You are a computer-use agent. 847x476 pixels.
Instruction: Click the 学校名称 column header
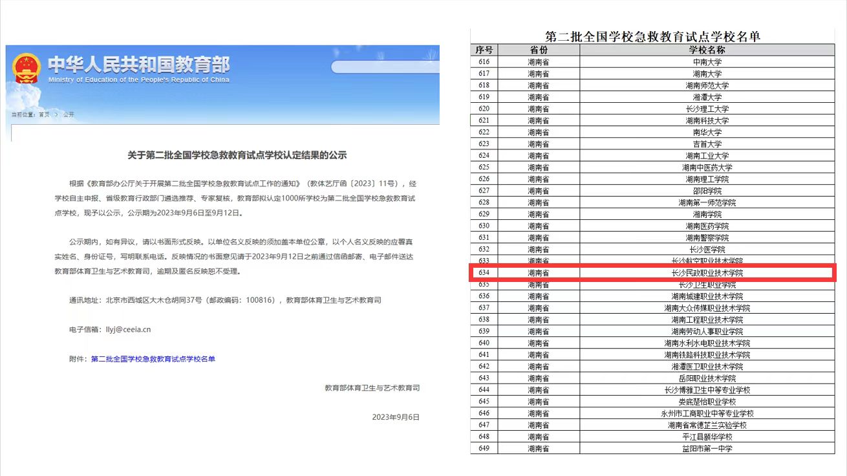[707, 50]
